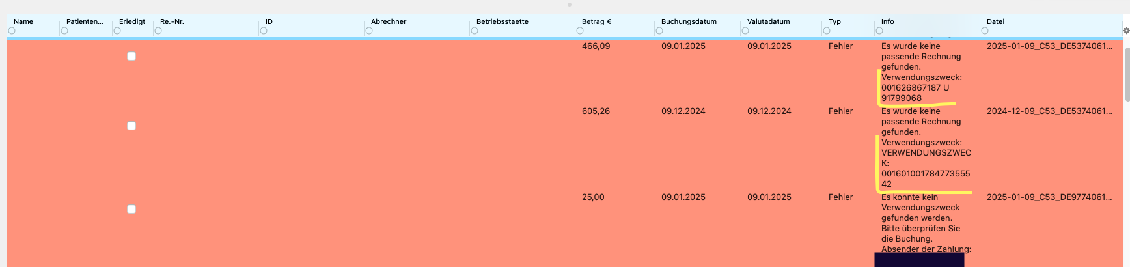
Task: Click Fehler type in the 605,26 row
Action: tap(840, 111)
